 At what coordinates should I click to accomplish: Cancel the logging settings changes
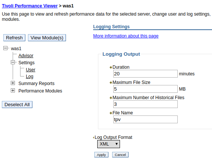(x=120, y=155)
